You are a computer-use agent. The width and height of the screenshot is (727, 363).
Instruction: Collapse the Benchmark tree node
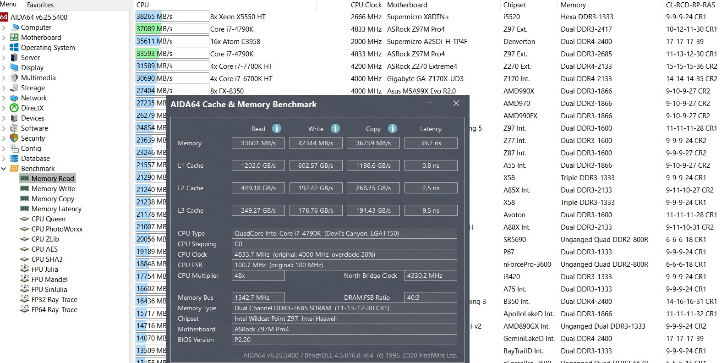point(4,169)
